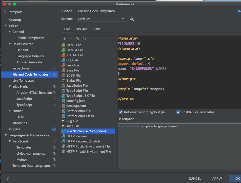Select the CoffeeScript Class template
This screenshot has width=241, height=183.
click(88, 116)
